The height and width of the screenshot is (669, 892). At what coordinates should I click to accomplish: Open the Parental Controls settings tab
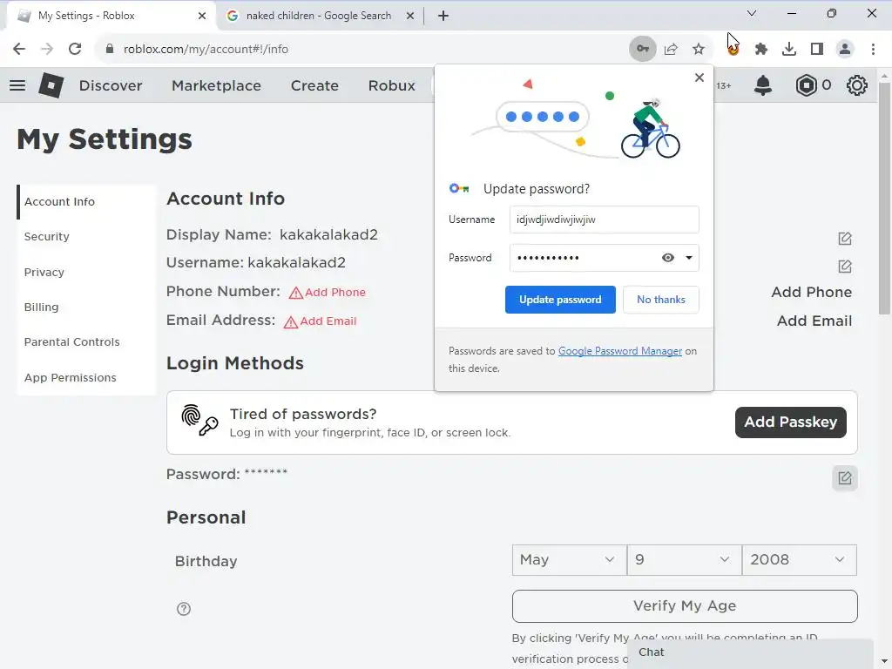[x=86, y=341]
